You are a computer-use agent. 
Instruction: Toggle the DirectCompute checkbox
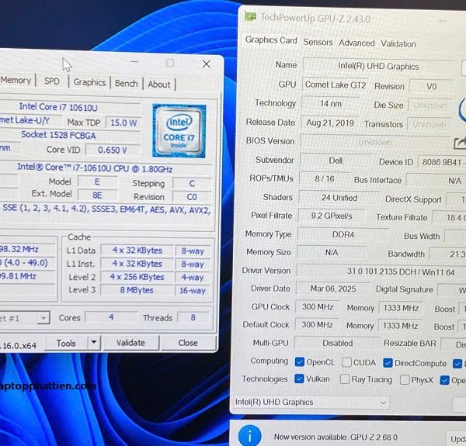click(388, 362)
